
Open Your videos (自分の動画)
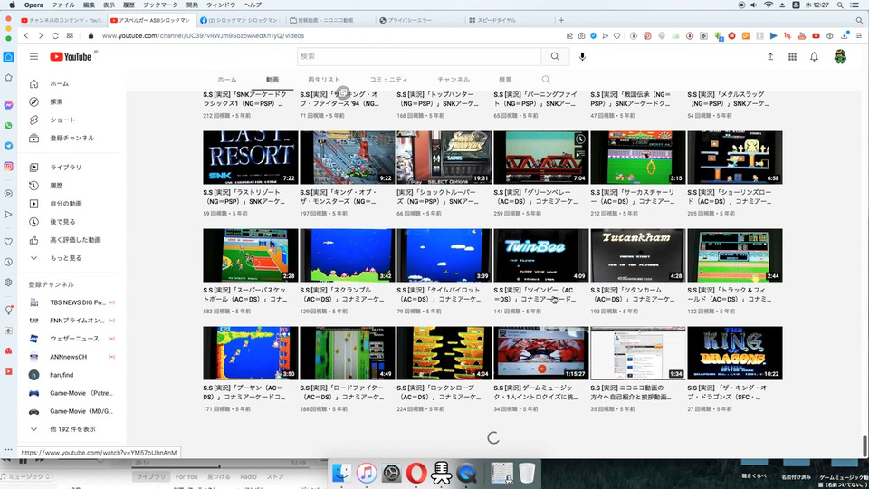pyautogui.click(x=68, y=204)
